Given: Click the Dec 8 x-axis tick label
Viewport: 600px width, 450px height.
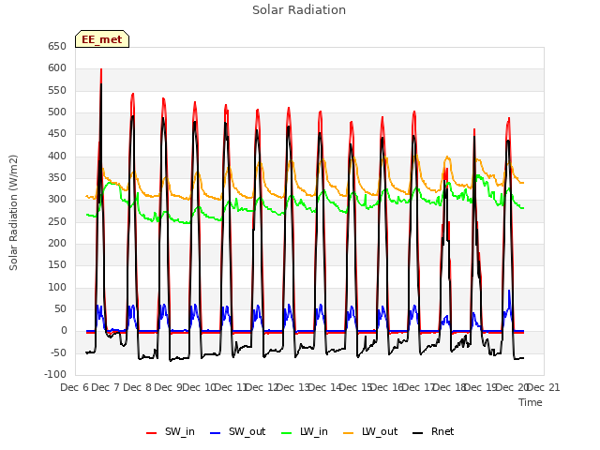Looking at the screenshot, I should (x=138, y=387).
